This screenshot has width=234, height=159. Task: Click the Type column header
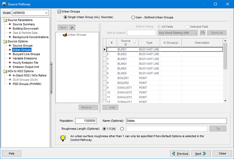pos(149,43)
